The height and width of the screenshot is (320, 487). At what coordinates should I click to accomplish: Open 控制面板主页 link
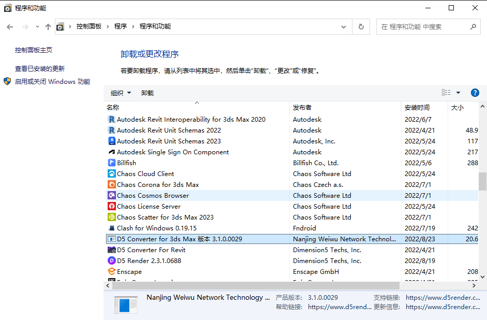pyautogui.click(x=34, y=50)
